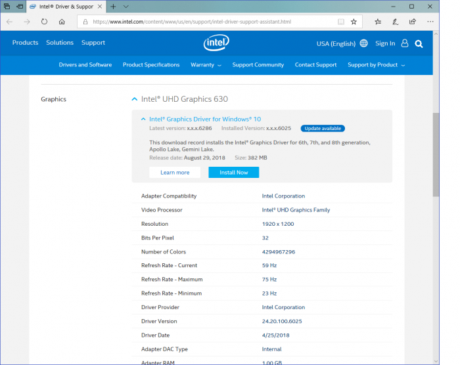Set these tabs aside icon
Screen dimensions: 460x365
[x=20, y=7]
